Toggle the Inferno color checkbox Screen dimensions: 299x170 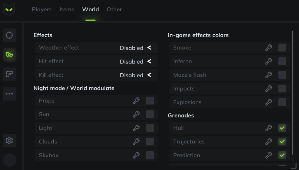point(282,61)
